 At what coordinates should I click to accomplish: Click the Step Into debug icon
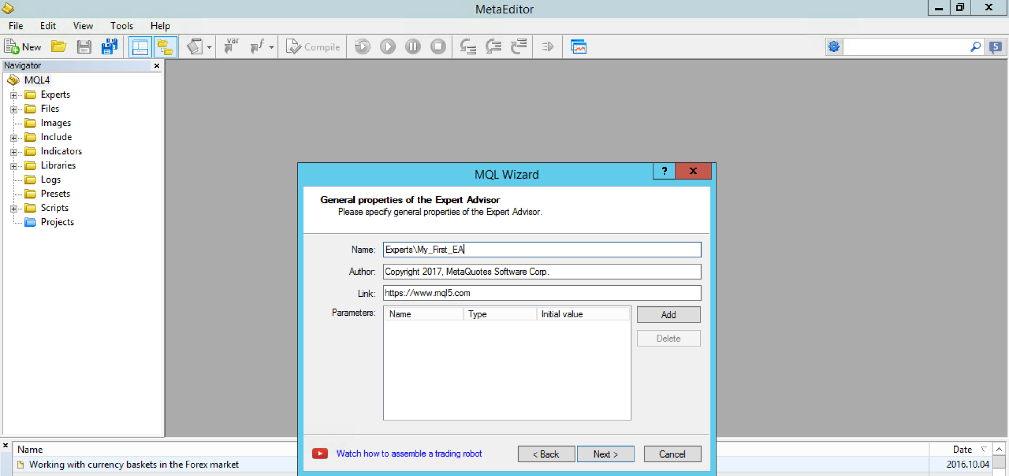[x=468, y=47]
